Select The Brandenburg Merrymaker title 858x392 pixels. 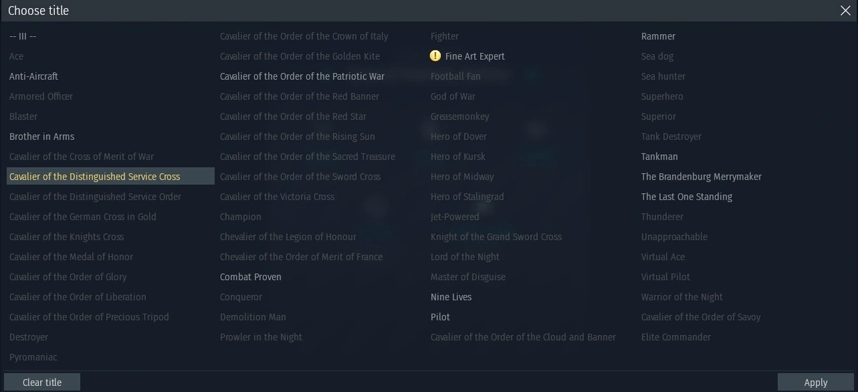[x=701, y=177]
